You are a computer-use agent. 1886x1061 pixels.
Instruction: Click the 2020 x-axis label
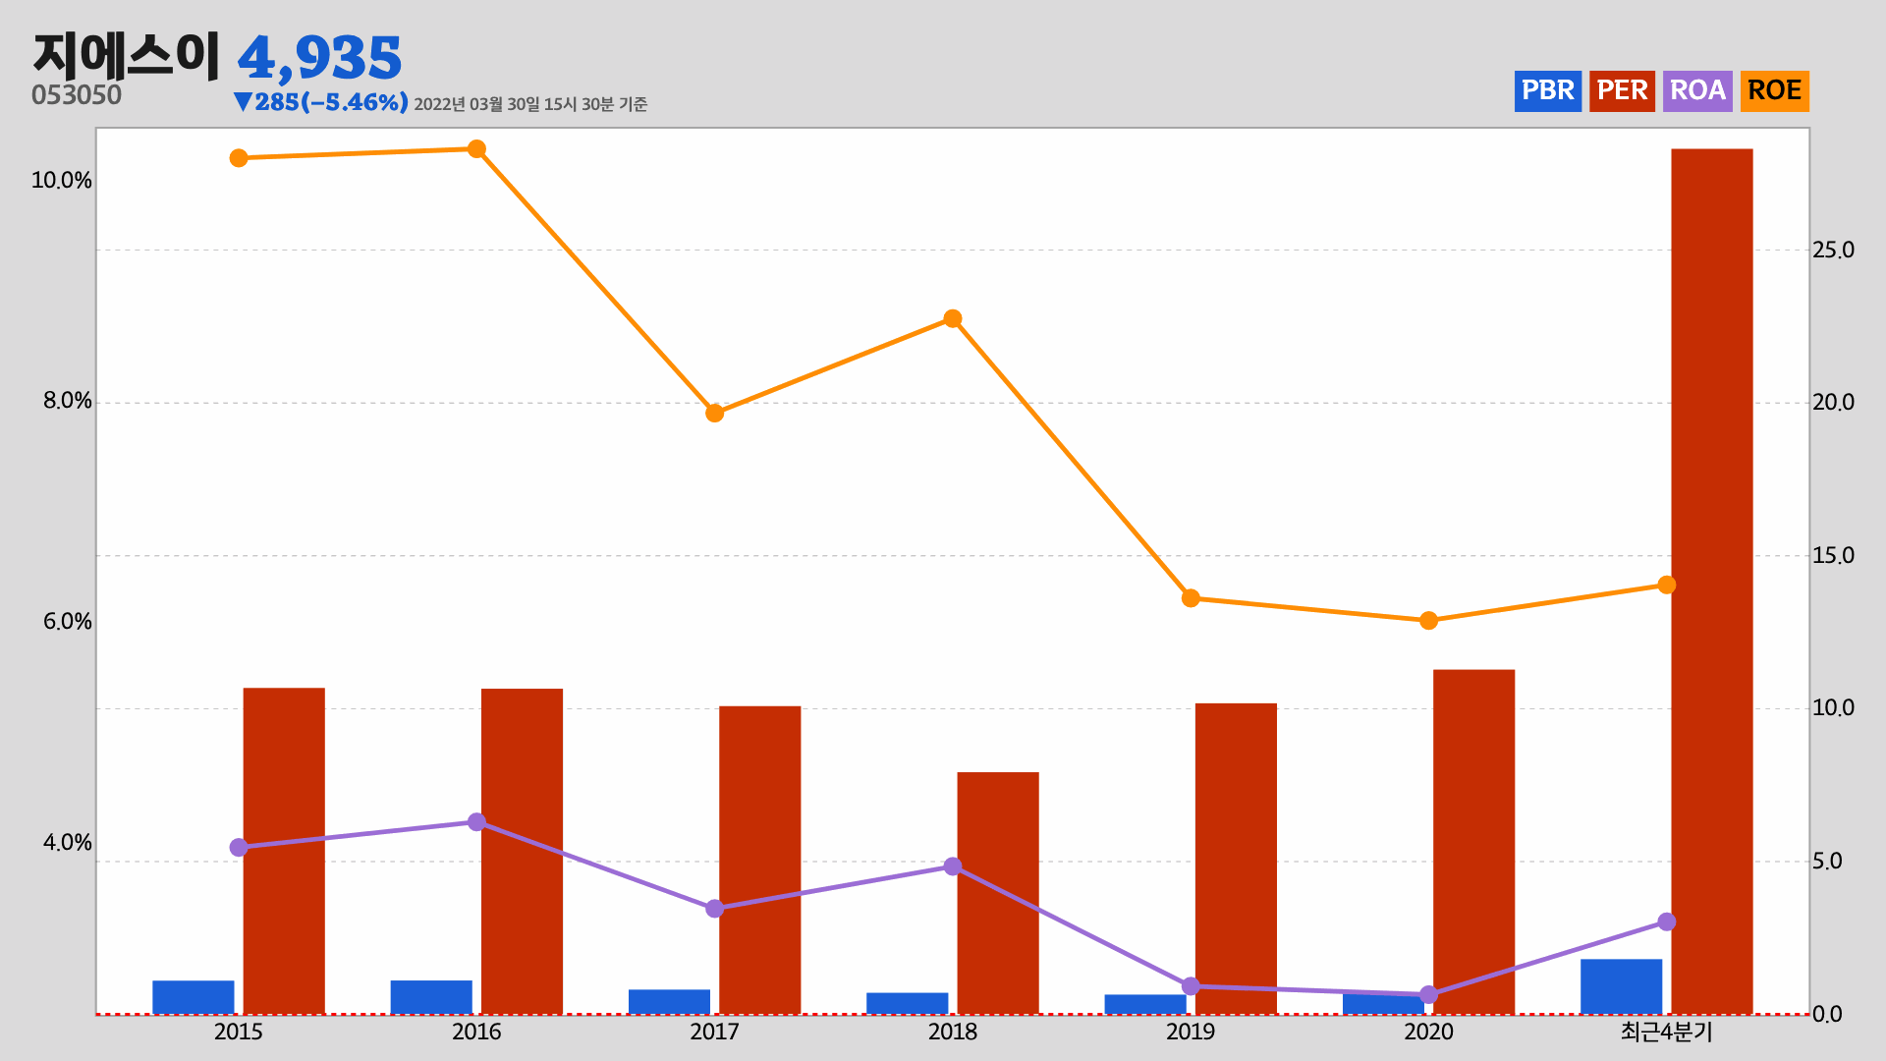[1428, 1032]
